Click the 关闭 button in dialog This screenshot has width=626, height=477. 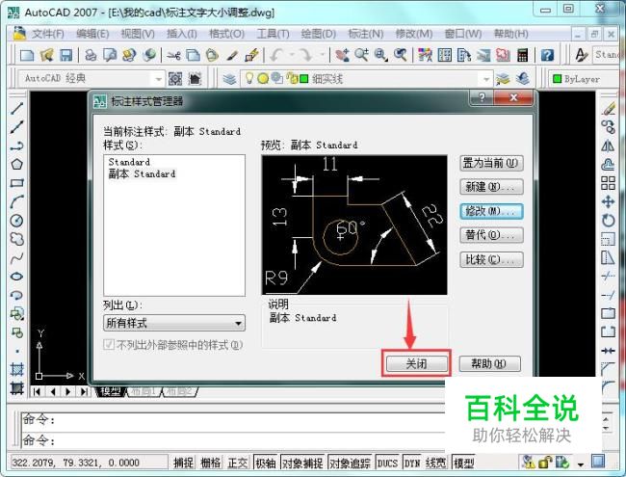(x=416, y=363)
